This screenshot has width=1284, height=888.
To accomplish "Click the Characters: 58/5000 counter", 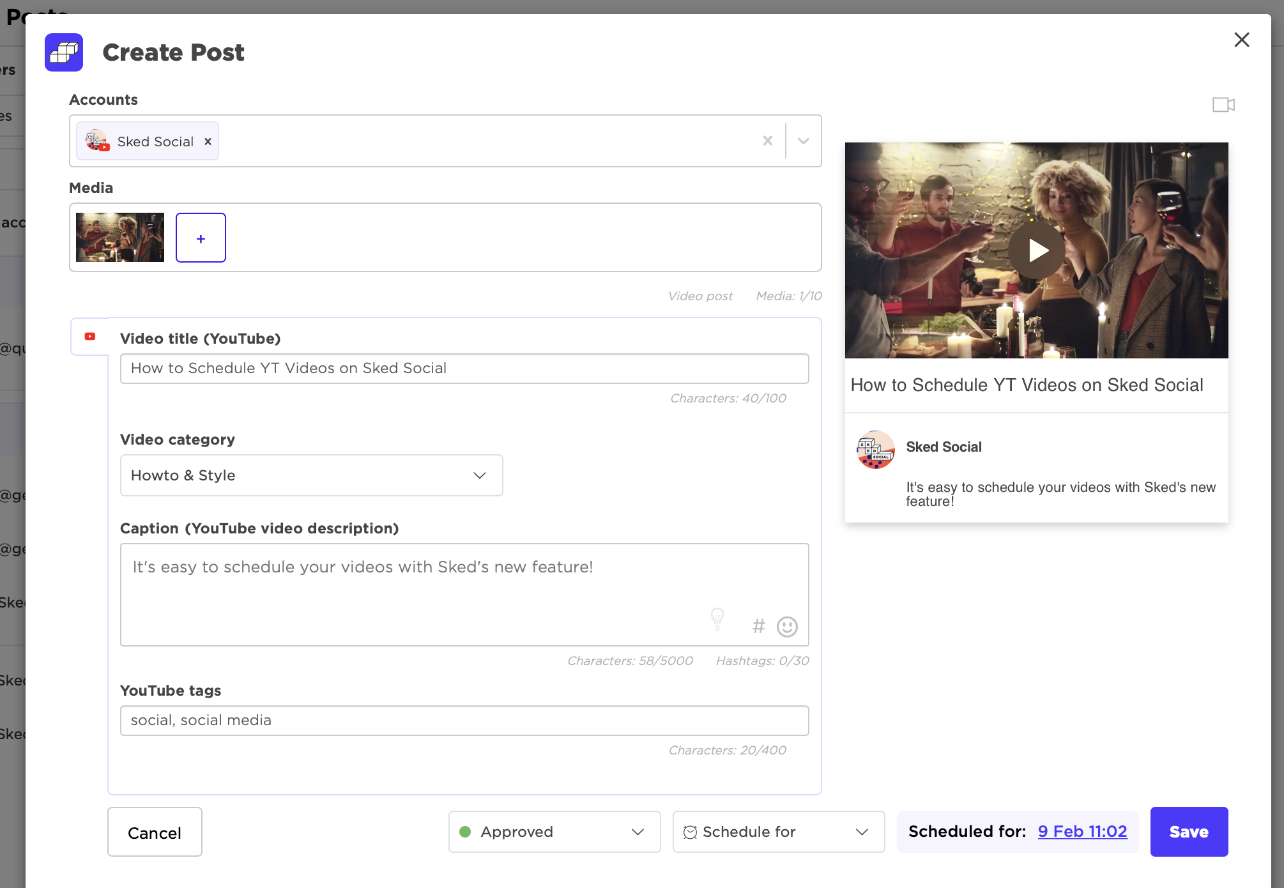I will [x=630, y=661].
